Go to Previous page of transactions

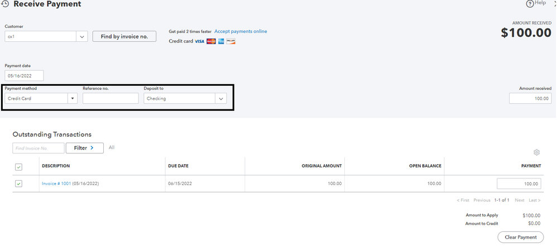pos(482,200)
